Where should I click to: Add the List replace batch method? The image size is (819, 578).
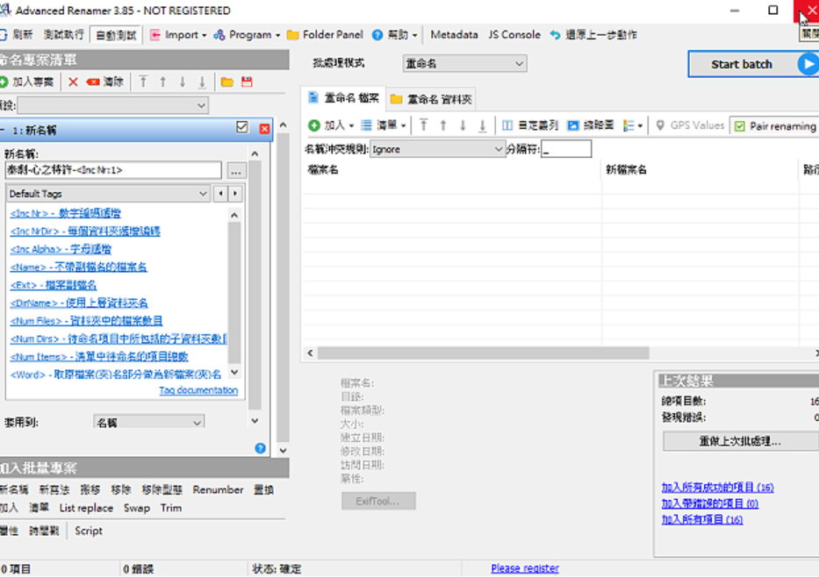pyautogui.click(x=86, y=508)
